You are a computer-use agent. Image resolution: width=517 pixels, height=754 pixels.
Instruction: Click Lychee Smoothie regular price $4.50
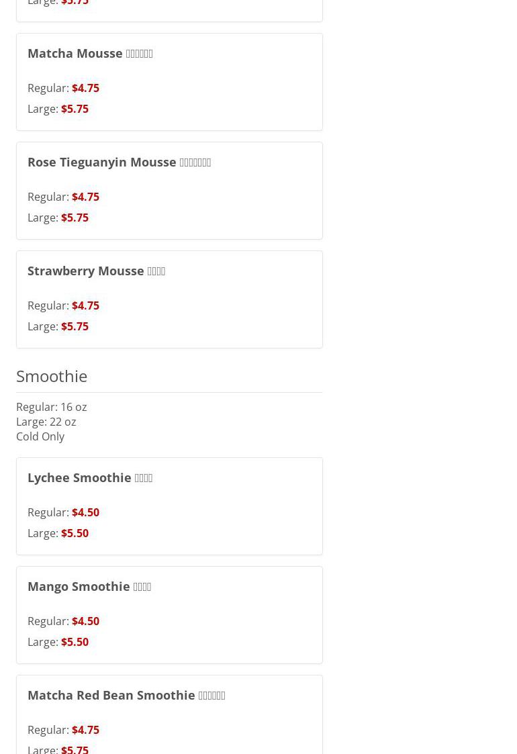tap(85, 512)
